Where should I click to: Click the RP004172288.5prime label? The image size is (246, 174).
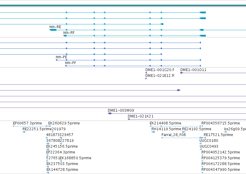coord(221,164)
